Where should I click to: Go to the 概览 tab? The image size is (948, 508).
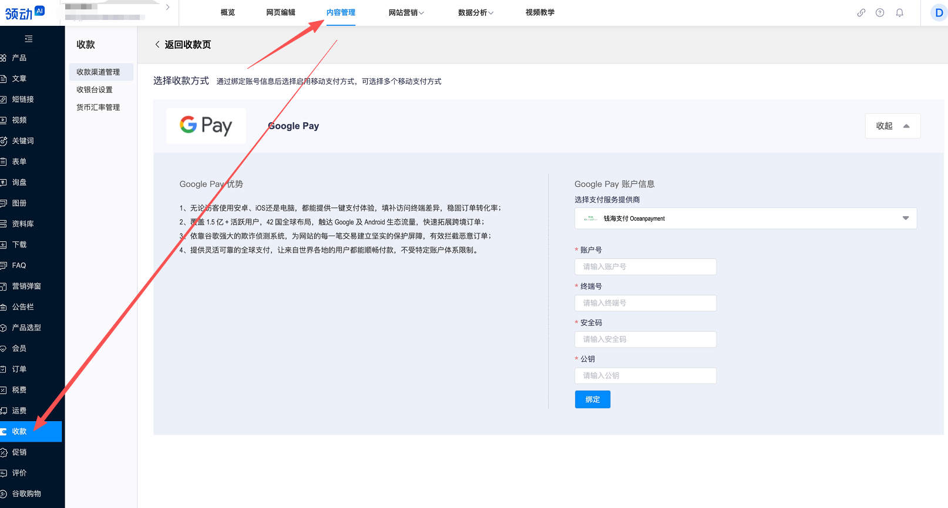pos(228,12)
